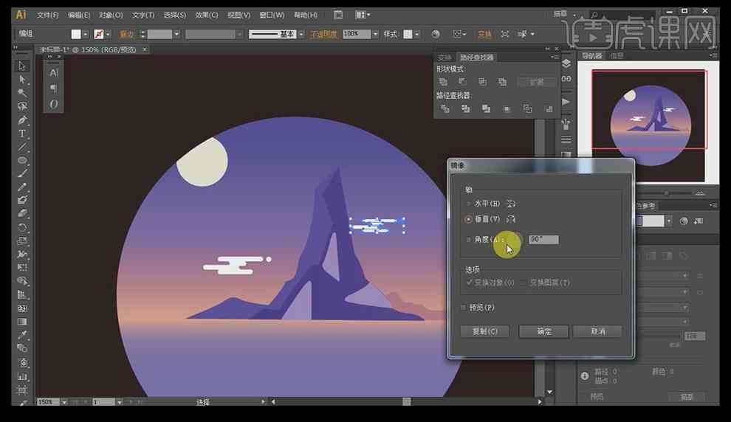Open the artboard number dropdown
Viewport: 731px width, 422px height.
[x=120, y=402]
